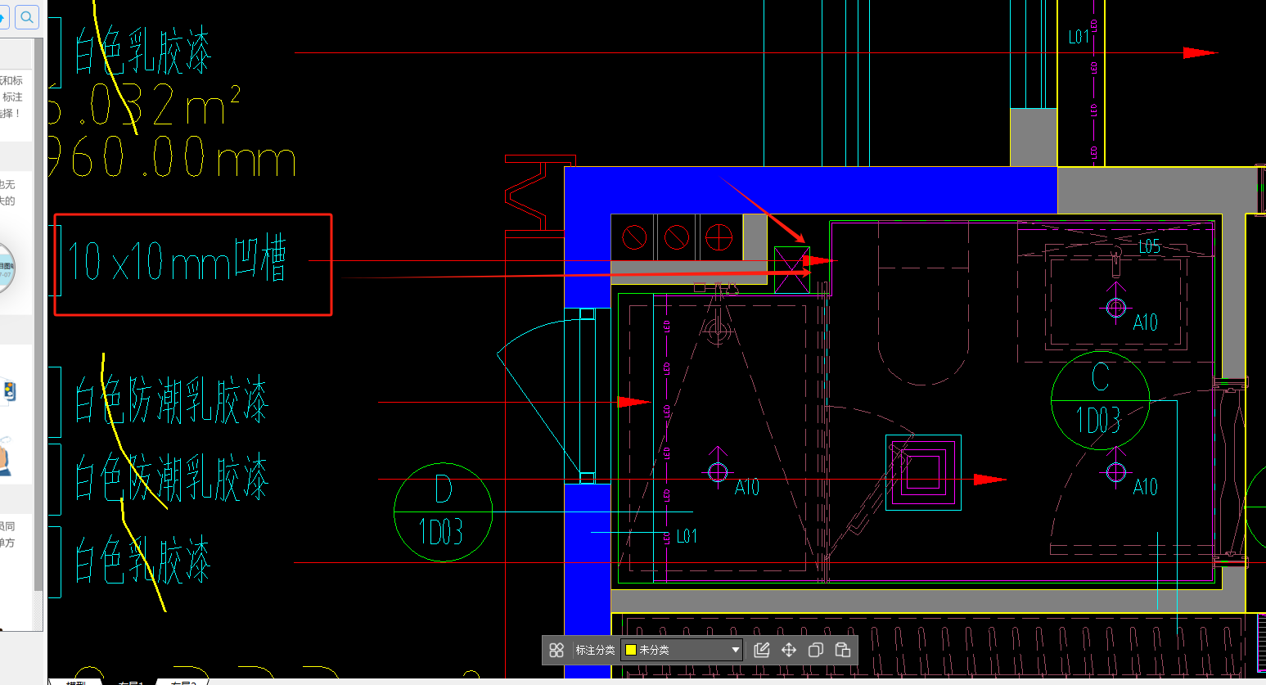Click the dropdown arrow beside 未分类
This screenshot has width=1266, height=685.
click(x=735, y=650)
